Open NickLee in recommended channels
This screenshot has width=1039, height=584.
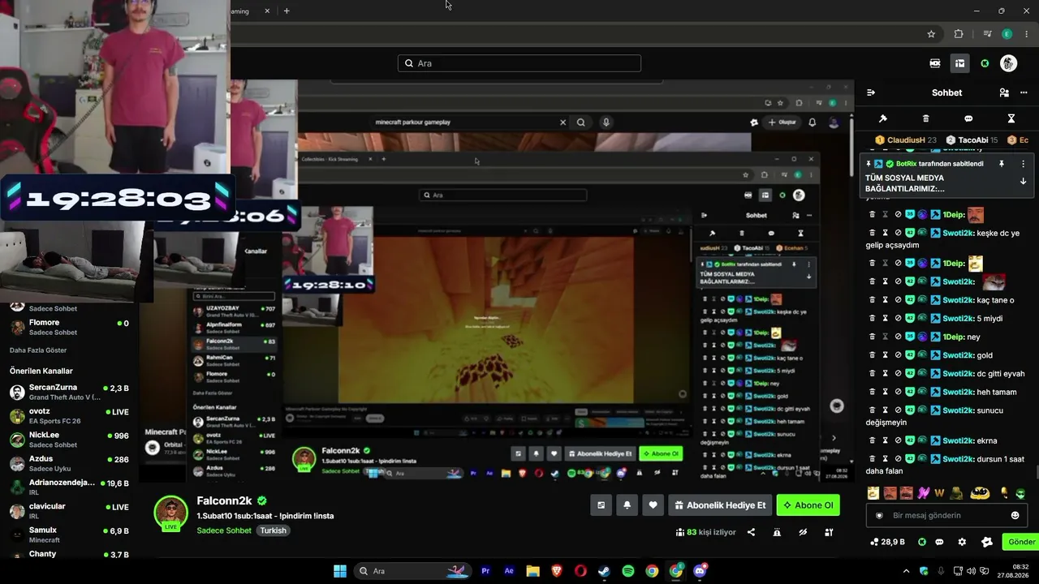click(69, 440)
